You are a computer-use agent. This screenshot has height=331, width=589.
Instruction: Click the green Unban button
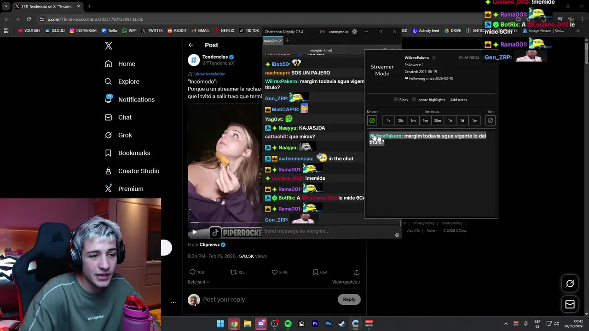[372, 120]
